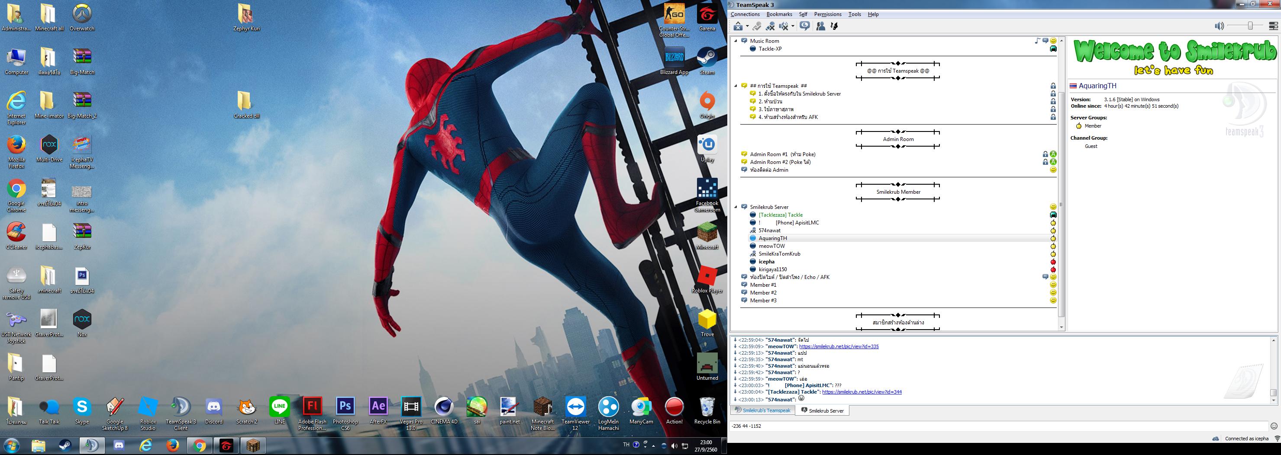Select the ห้องติดต่อ Admin channel

coord(769,170)
